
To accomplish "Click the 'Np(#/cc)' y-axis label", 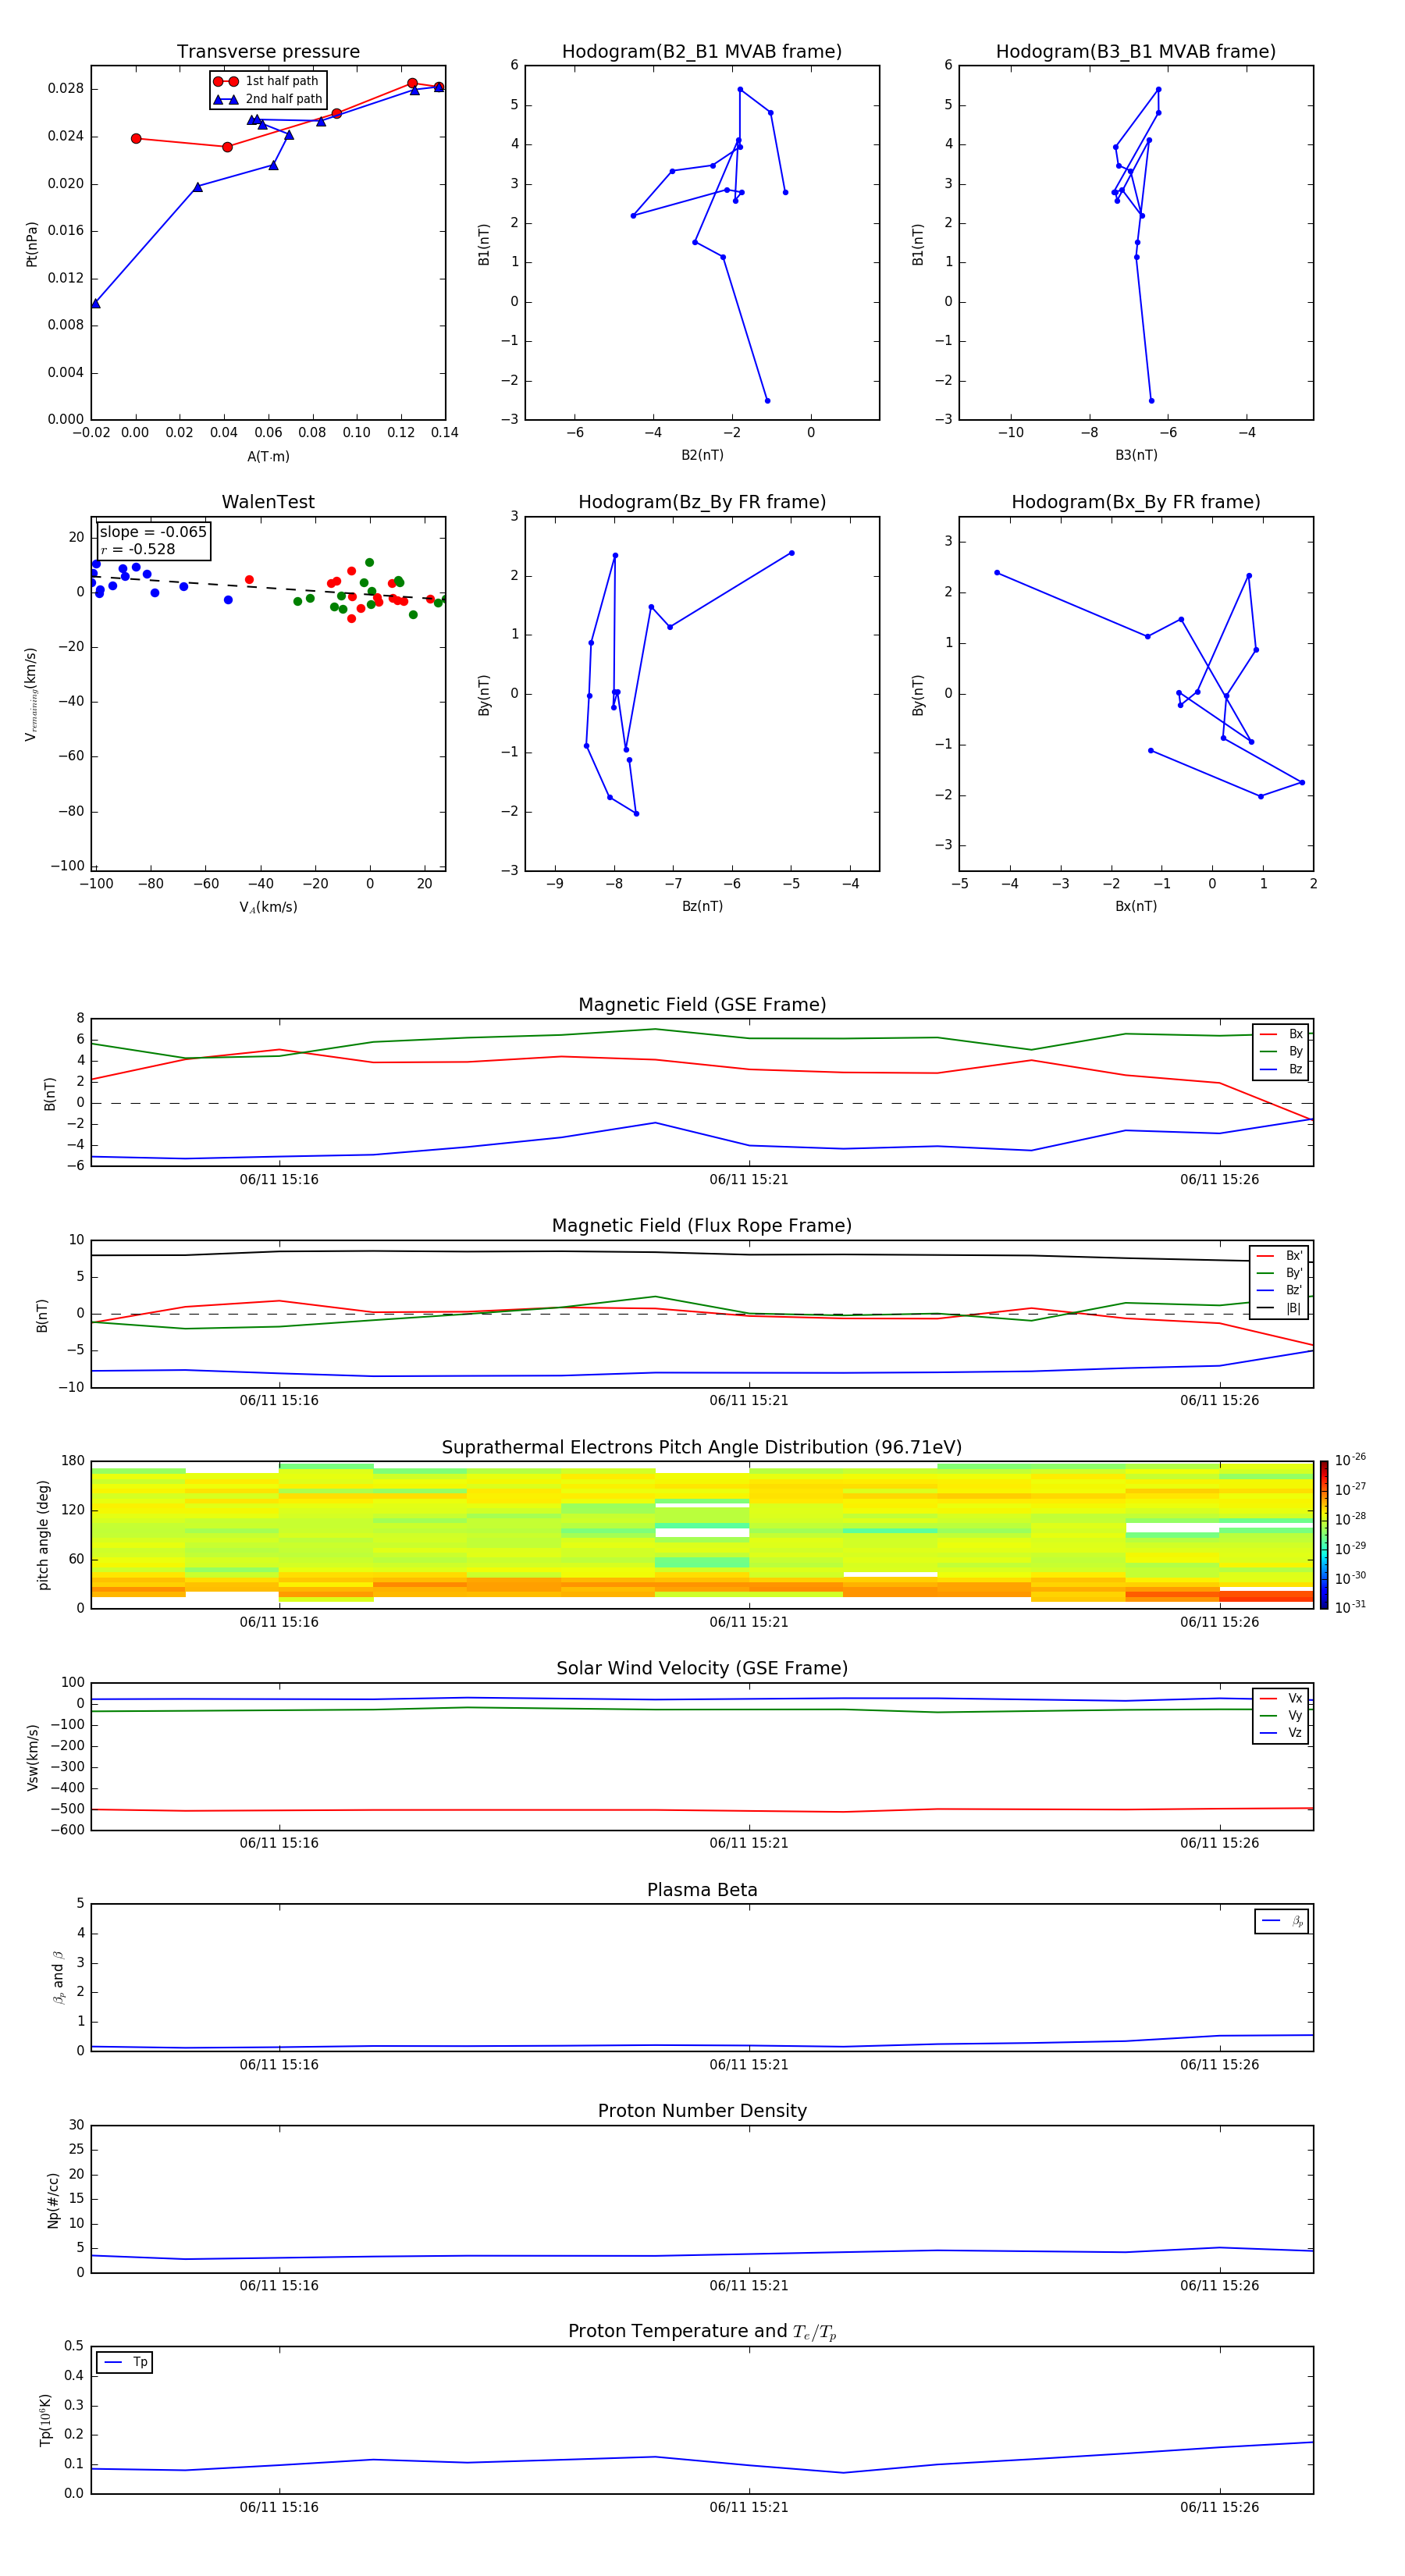I will (x=53, y=2199).
